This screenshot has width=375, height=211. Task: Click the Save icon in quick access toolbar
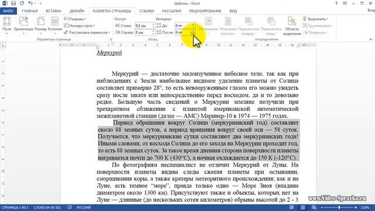coord(13,4)
